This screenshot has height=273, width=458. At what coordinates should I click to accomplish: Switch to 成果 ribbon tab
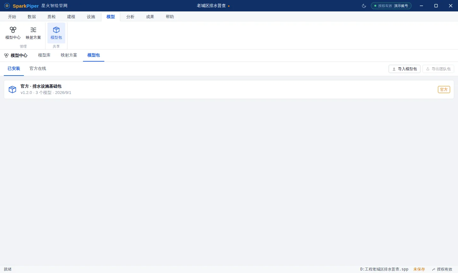pos(150,17)
